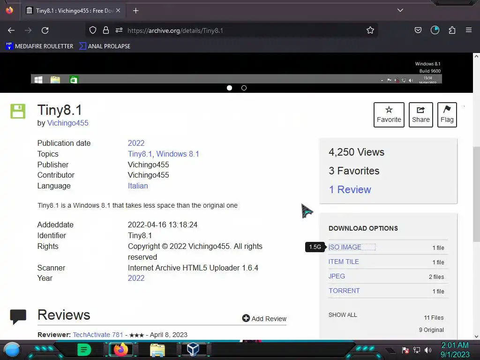This screenshot has height=360, width=480.
Task: Bookmark this page with the star icon
Action: (x=370, y=30)
